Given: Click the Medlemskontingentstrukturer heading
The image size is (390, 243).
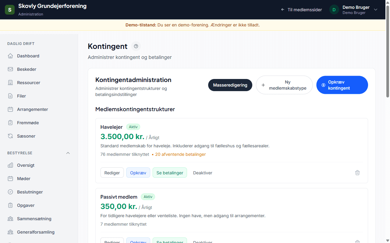Looking at the screenshot, I should point(135,109).
